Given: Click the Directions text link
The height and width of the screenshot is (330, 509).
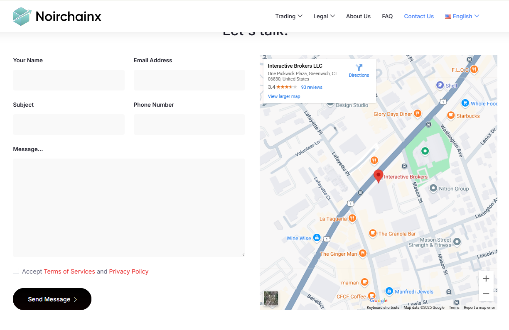Looking at the screenshot, I should [359, 75].
